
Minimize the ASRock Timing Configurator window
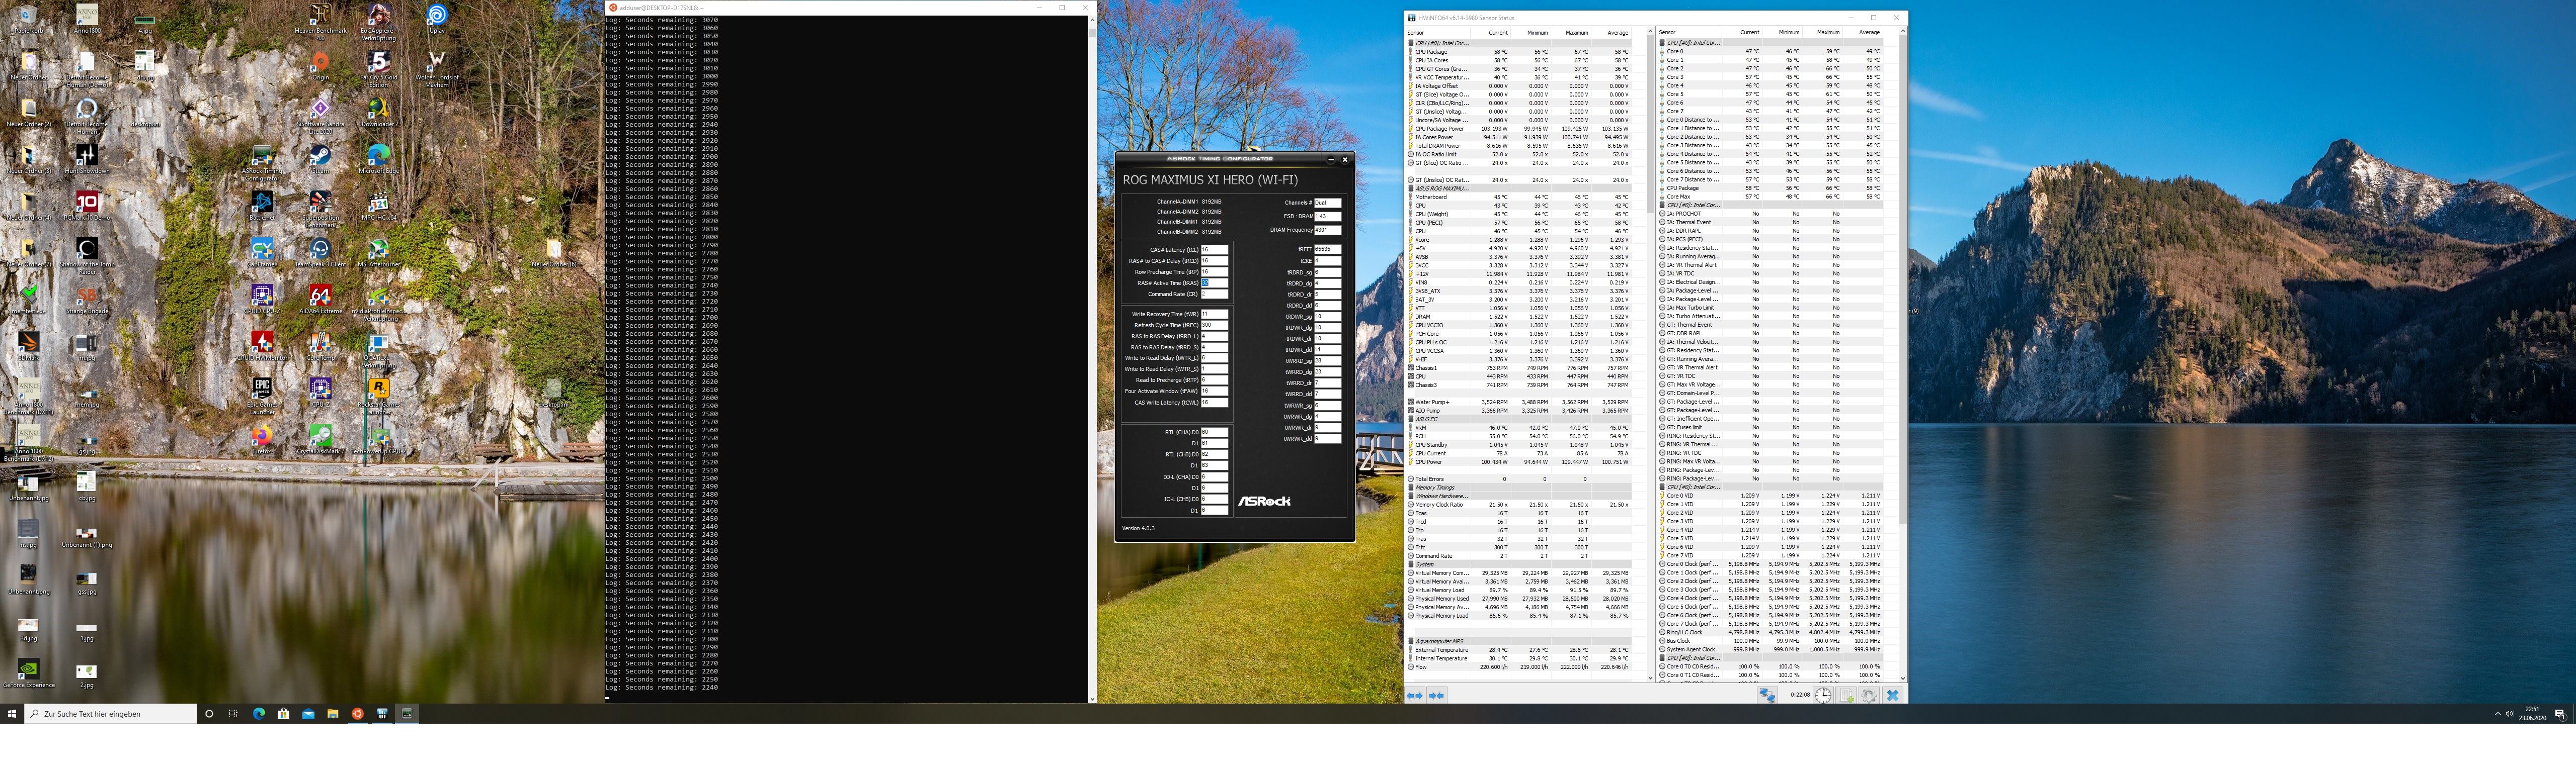pos(1331,160)
